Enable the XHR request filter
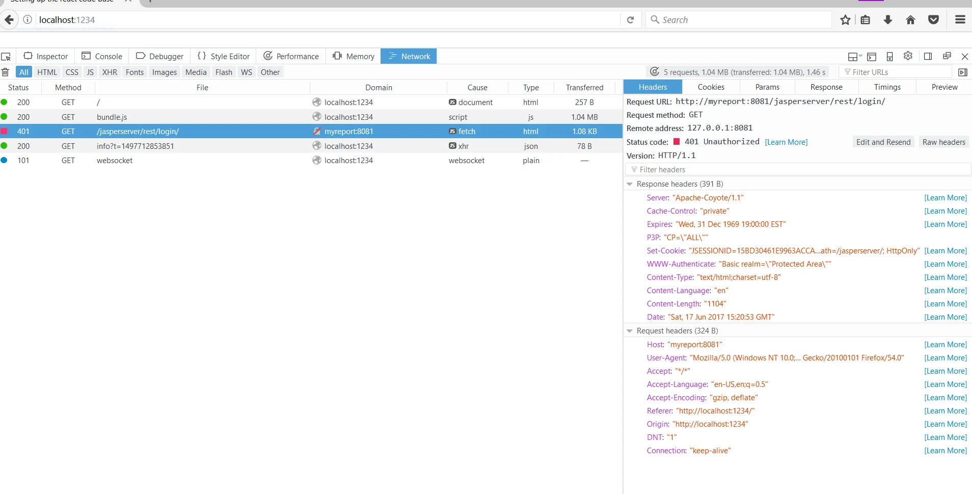The height and width of the screenshot is (494, 972). point(110,72)
